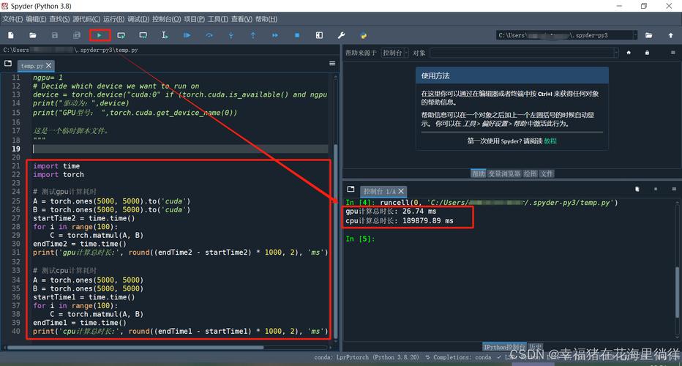Open the 控制台(O) menu

[x=166, y=19]
